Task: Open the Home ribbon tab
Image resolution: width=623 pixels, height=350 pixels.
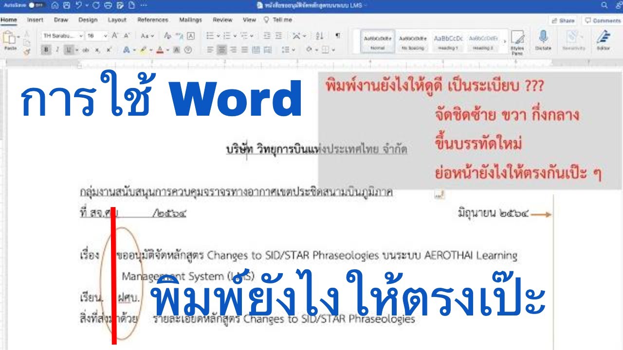Action: pos(9,20)
